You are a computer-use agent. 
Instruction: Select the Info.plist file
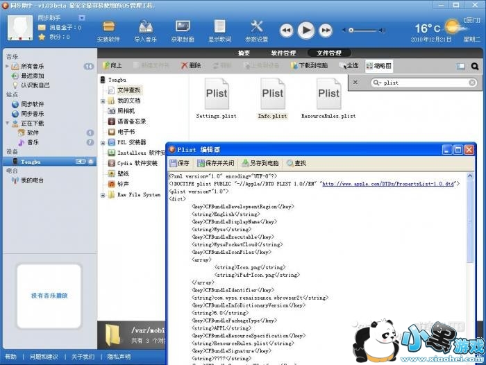(x=272, y=99)
